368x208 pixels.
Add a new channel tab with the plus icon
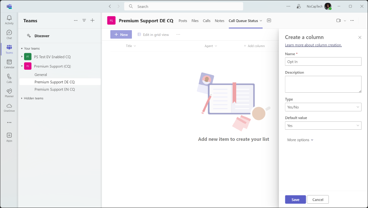(269, 20)
